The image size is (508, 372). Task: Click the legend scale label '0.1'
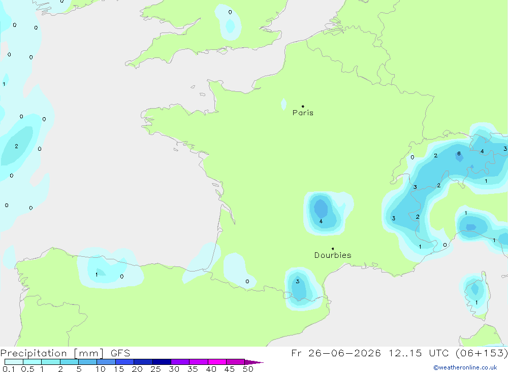pyautogui.click(x=9, y=369)
